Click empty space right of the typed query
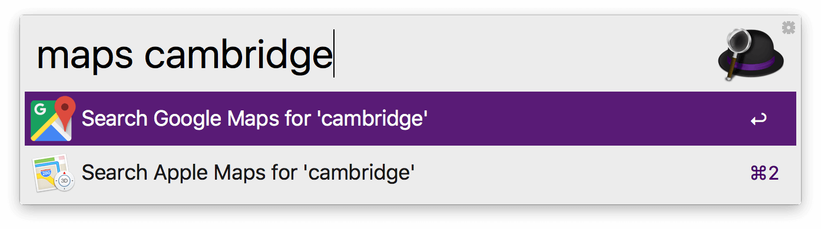Viewport: 821px width, 229px height. click(518, 55)
